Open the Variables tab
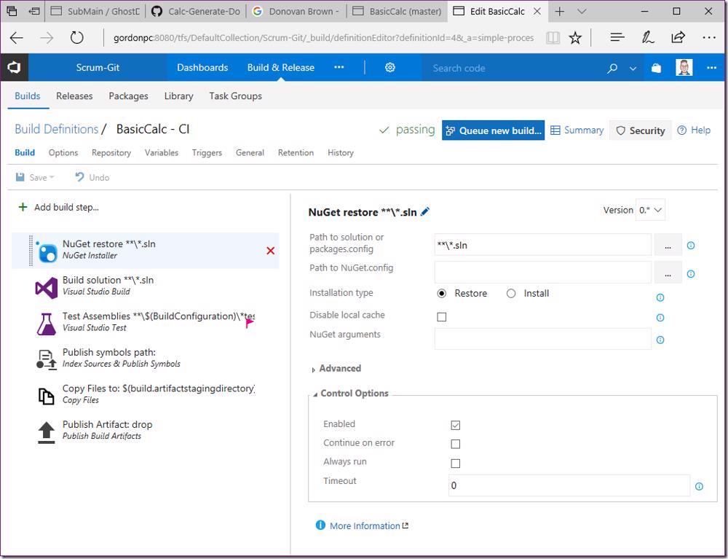 [x=161, y=153]
